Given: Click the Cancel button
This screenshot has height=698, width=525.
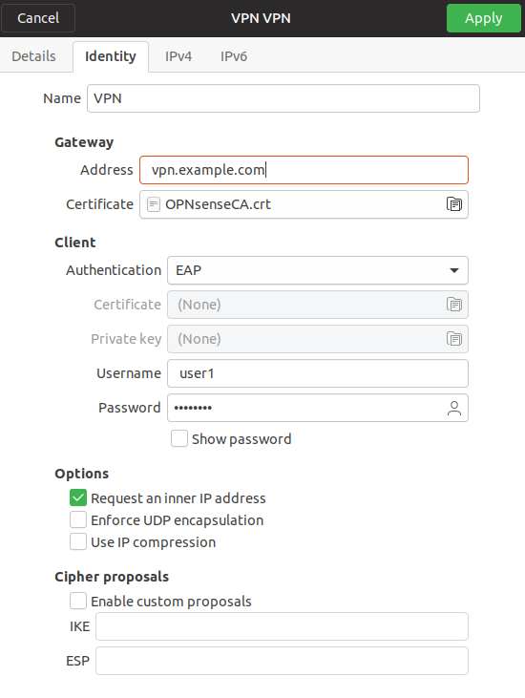Looking at the screenshot, I should pyautogui.click(x=38, y=18).
